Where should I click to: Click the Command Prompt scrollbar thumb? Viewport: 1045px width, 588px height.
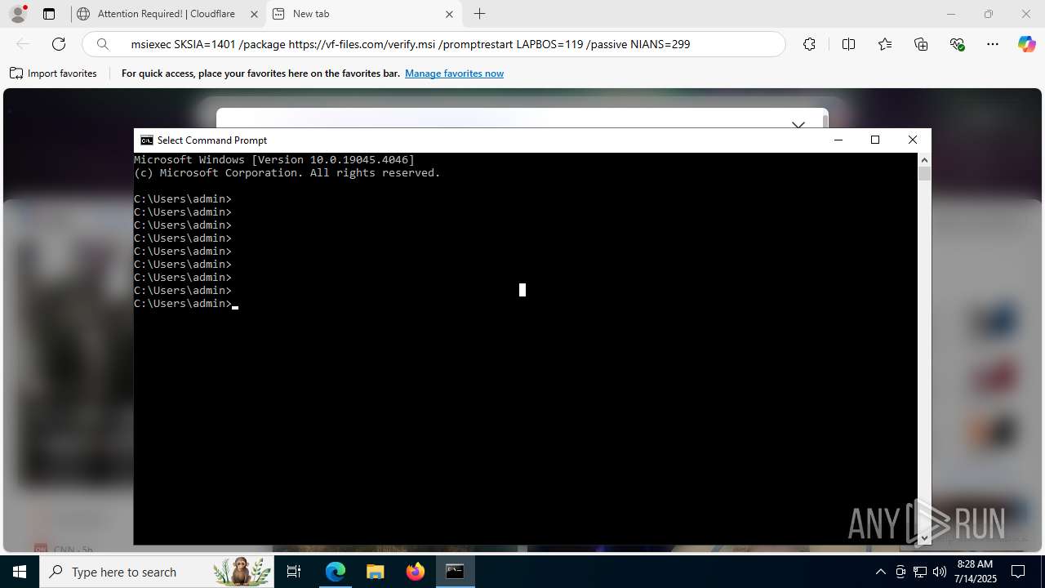[x=924, y=173]
